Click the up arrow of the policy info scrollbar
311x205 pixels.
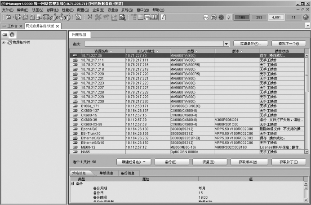[306, 183]
